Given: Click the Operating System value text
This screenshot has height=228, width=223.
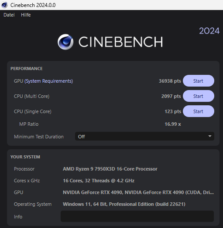Looking at the screenshot, I should click(124, 204).
